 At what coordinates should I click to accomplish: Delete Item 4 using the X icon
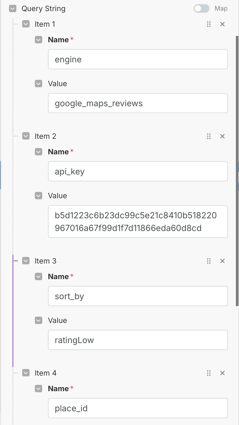pyautogui.click(x=222, y=373)
